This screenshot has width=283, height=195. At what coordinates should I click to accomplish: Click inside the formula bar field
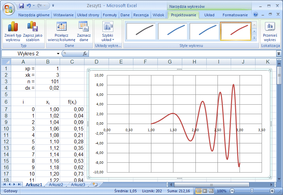(180, 54)
